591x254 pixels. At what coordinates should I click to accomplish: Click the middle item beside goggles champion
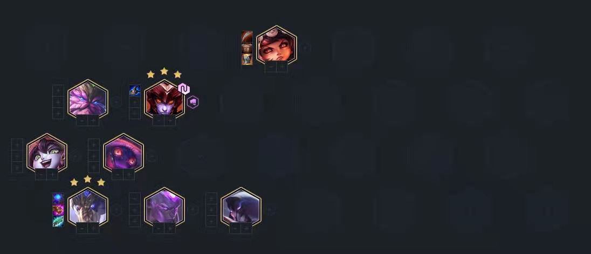click(247, 48)
